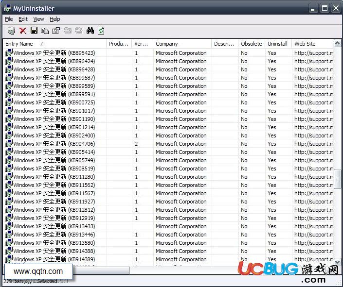Click the icon of row KB896423
This screenshot has width=343, height=287.
(9, 53)
